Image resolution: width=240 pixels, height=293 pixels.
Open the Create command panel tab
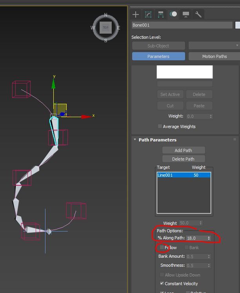pyautogui.click(x=136, y=14)
